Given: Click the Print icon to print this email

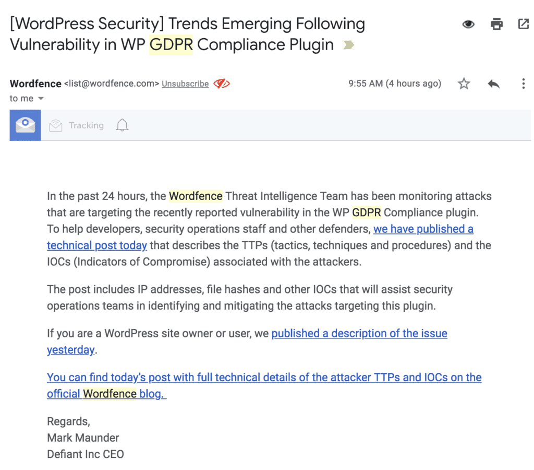Looking at the screenshot, I should [496, 23].
